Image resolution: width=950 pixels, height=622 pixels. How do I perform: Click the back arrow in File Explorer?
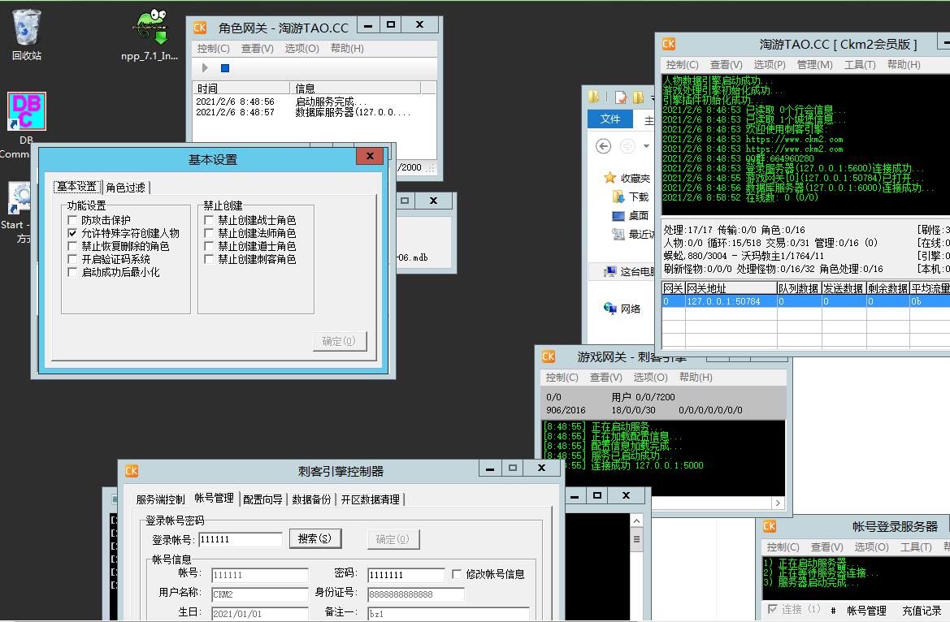pyautogui.click(x=603, y=146)
